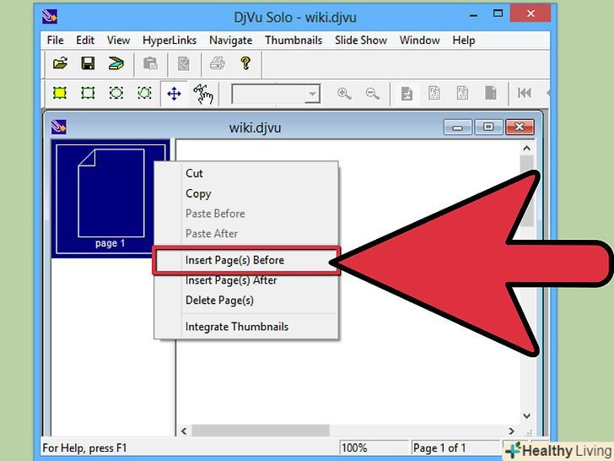The height and width of the screenshot is (461, 614).
Task: Click the Save floppy disk icon
Action: (x=88, y=63)
